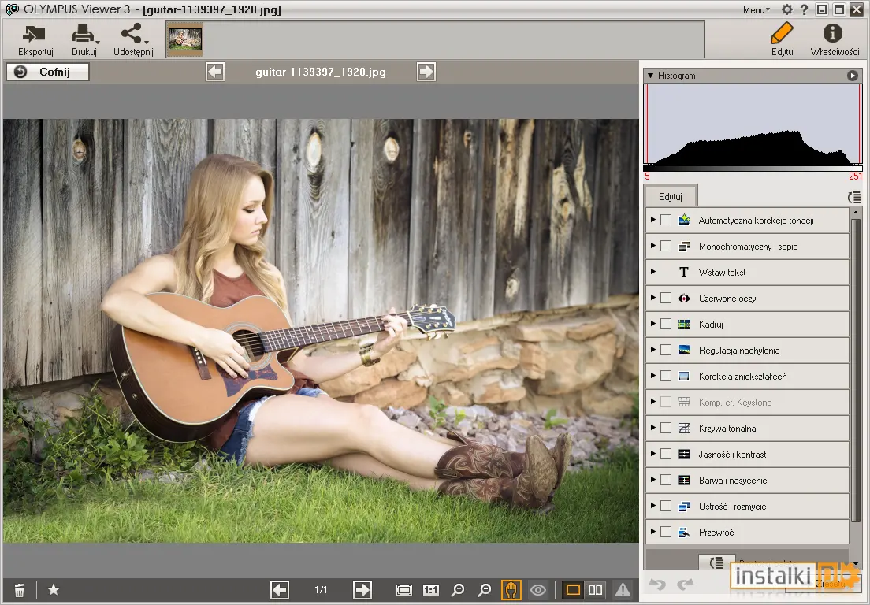Viewport: 870px width, 605px height.
Task: Enable the Przewróć checkbox
Action: [x=666, y=533]
